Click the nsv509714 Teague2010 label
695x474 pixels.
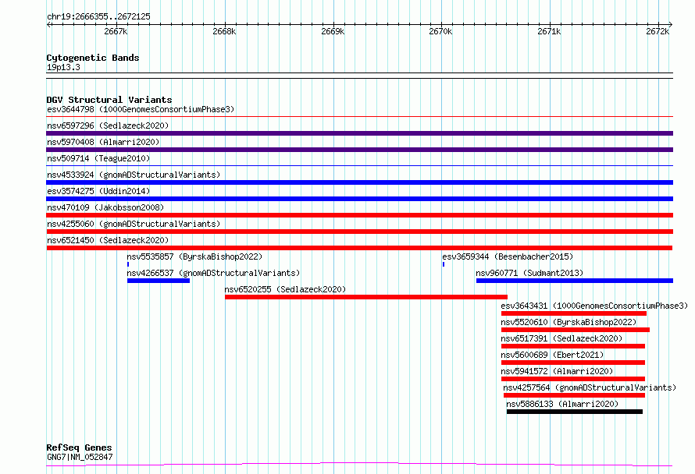(x=98, y=158)
